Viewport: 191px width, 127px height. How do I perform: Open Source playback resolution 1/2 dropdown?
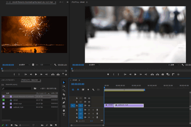46,65
